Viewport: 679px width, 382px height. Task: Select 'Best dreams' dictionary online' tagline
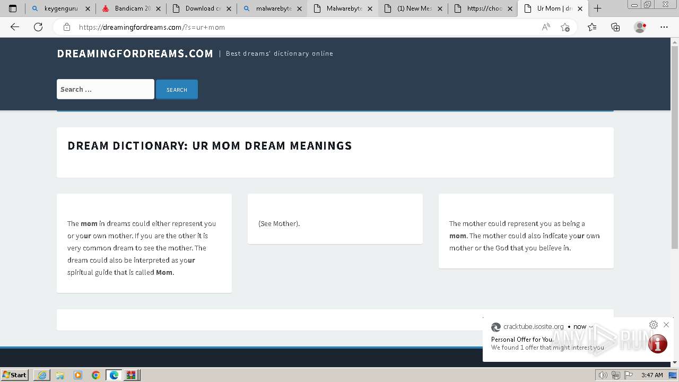tap(280, 54)
